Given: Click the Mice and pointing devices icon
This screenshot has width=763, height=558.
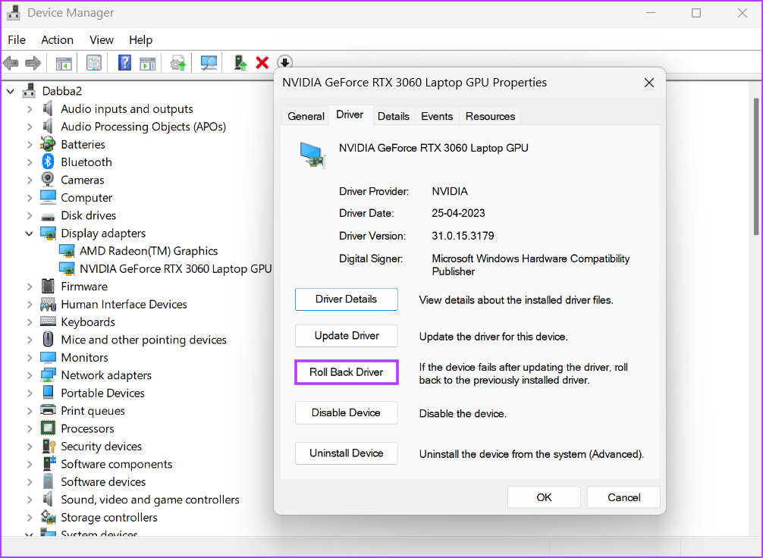Looking at the screenshot, I should point(48,339).
